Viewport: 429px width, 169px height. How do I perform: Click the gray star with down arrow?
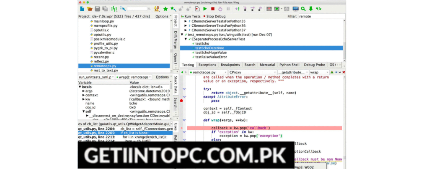pos(189,9)
